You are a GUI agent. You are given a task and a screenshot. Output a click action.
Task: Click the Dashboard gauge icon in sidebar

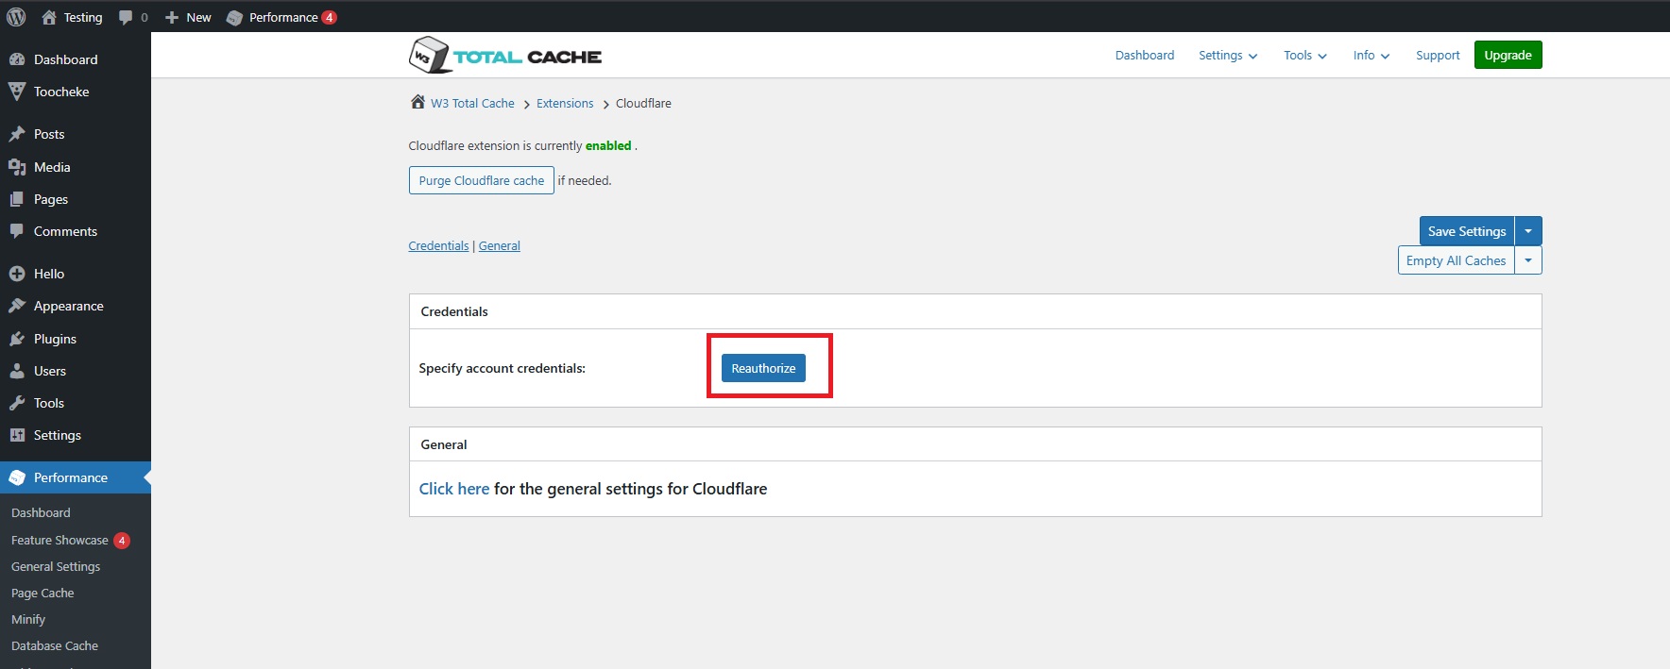click(17, 59)
